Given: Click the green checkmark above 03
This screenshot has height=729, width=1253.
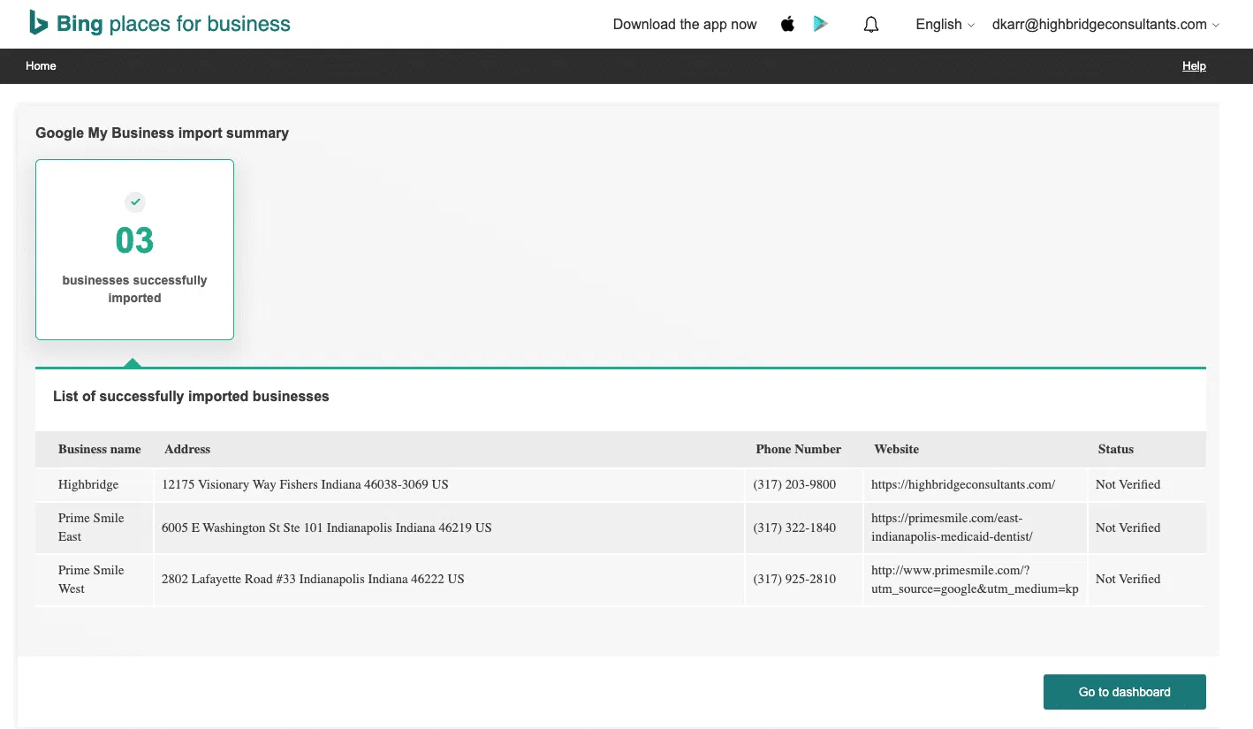Looking at the screenshot, I should pyautogui.click(x=135, y=202).
